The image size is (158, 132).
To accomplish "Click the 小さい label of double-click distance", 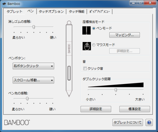I will [x=91, y=99].
